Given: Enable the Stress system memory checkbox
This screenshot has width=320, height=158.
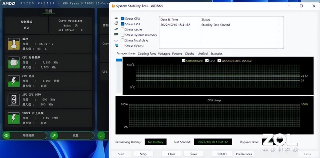Looking at the screenshot, I should [x=122, y=35].
